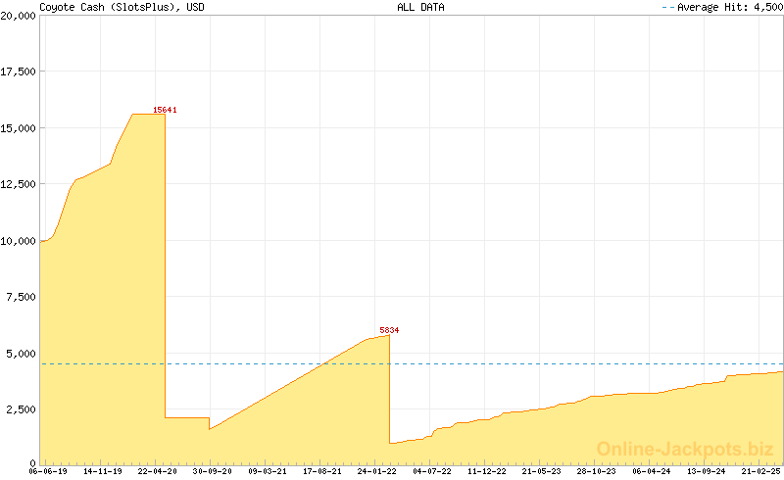This screenshot has width=784, height=480.
Task: Select the 22-04-20 date on the x-axis
Action: coord(157,471)
